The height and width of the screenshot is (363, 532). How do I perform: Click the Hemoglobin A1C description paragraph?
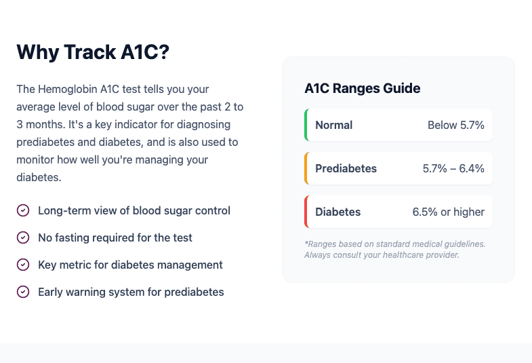(129, 133)
